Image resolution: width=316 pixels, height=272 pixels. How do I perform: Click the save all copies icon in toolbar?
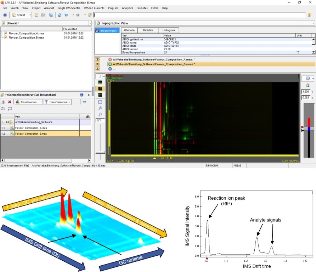51,15
